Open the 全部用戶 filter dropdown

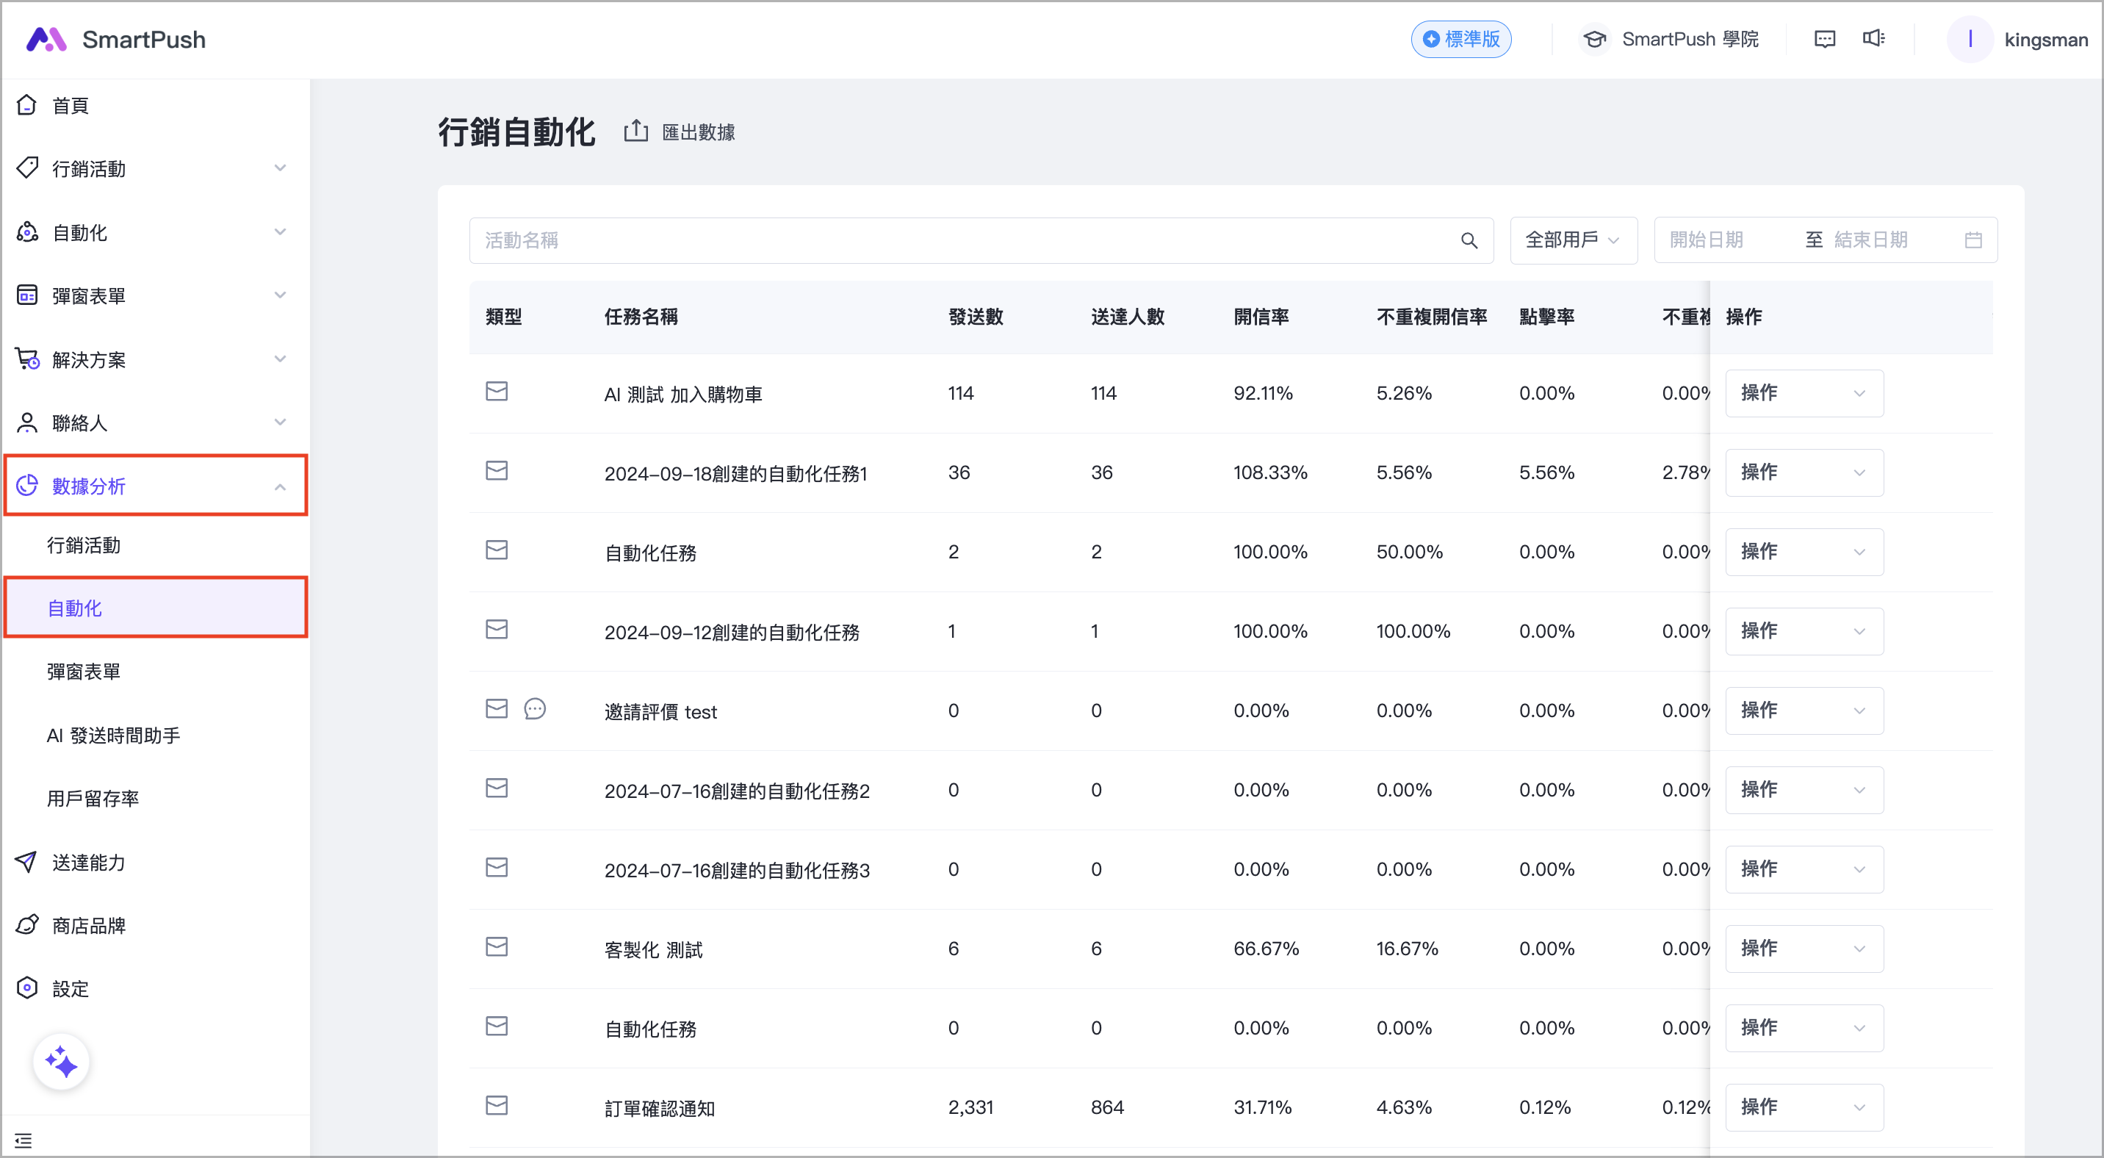pos(1572,240)
